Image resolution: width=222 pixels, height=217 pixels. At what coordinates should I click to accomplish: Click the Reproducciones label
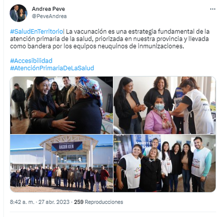click(x=104, y=202)
